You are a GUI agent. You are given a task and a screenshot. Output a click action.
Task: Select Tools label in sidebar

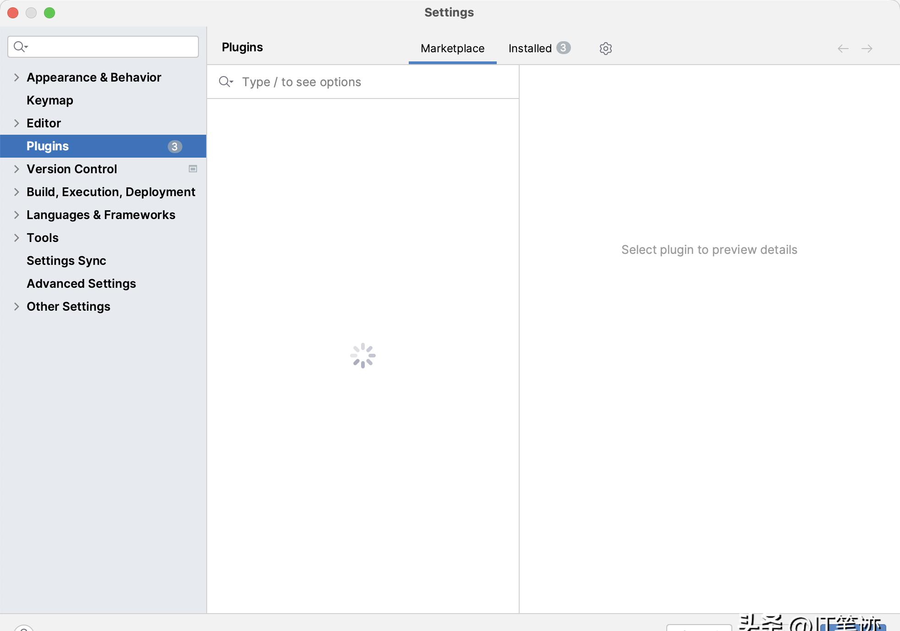tap(43, 238)
